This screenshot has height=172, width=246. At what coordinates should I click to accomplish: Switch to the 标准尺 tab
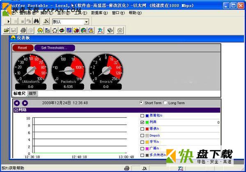point(19,94)
